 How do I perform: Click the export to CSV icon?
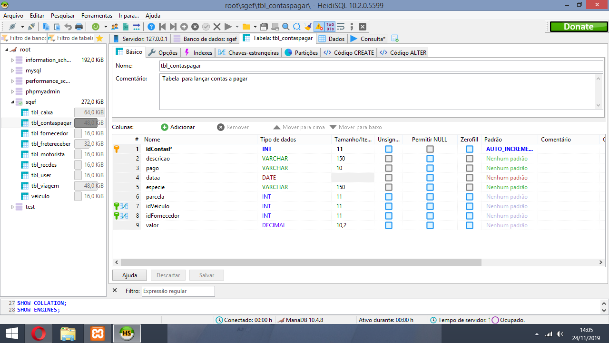coord(126,27)
